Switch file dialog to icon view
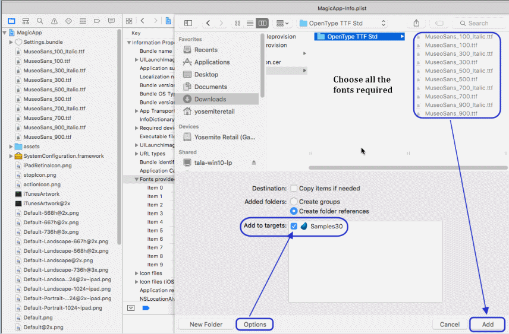The height and width of the screenshot is (334, 509). 238,23
